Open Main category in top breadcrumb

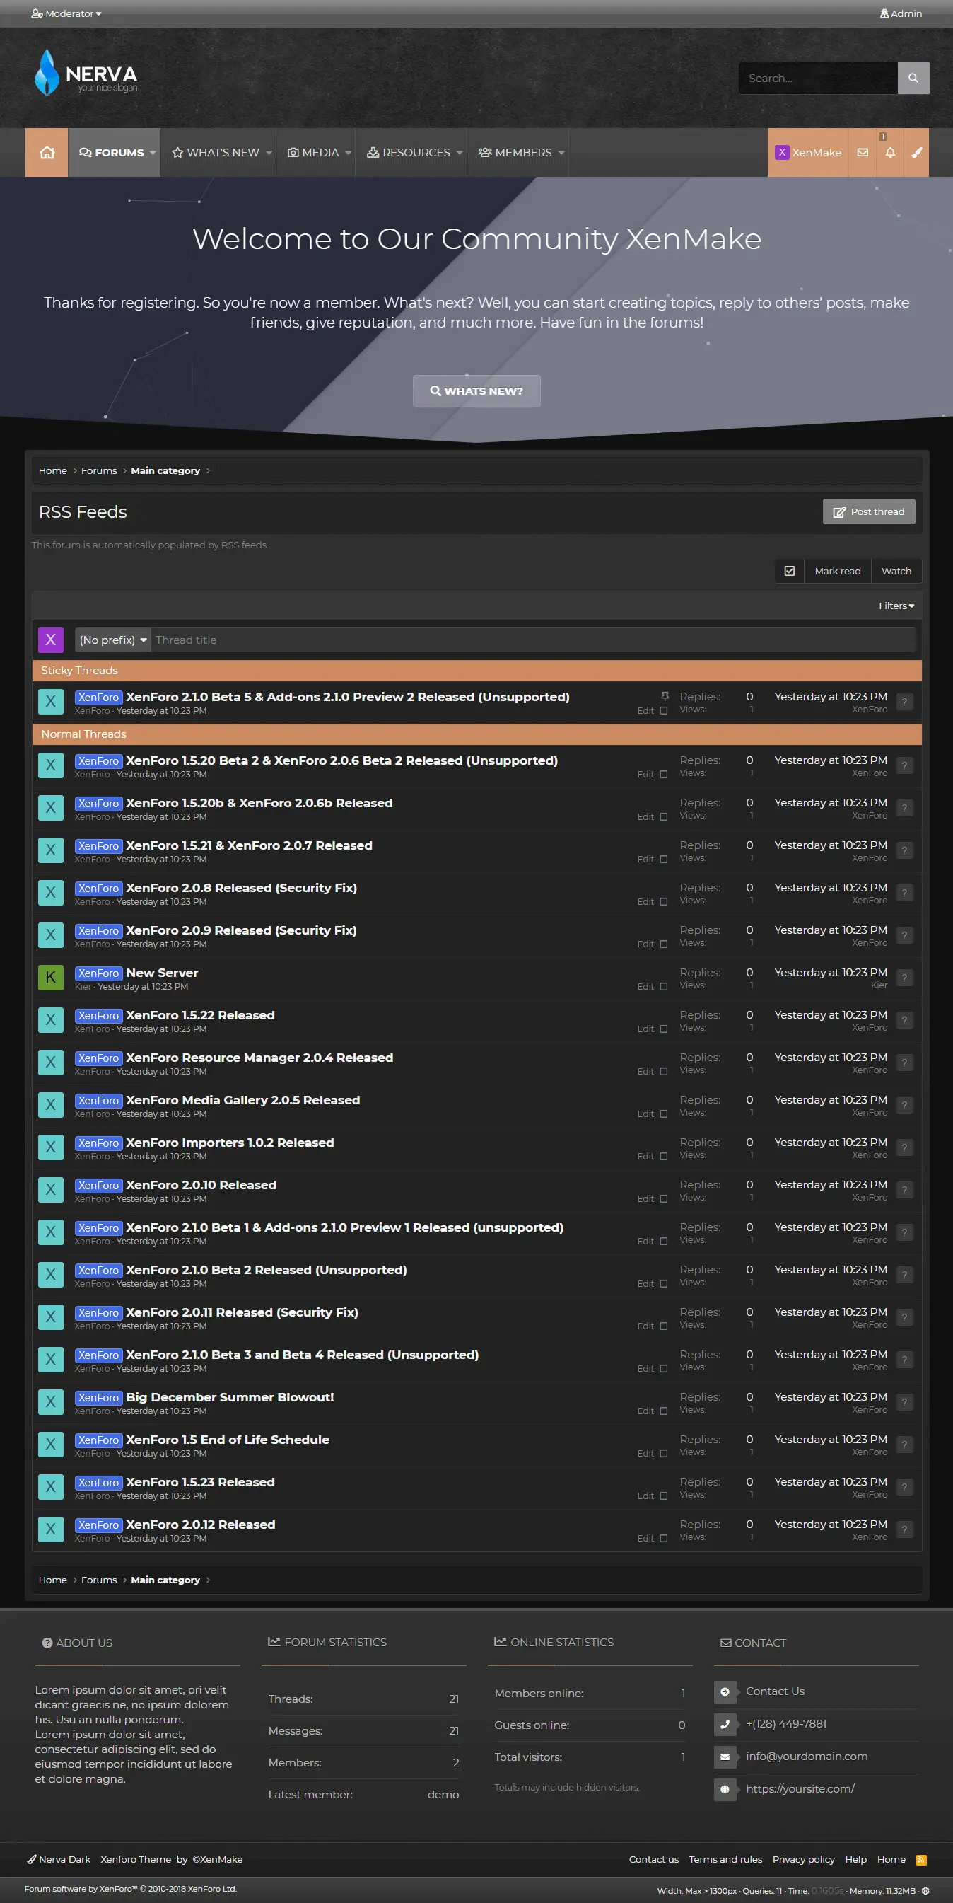tap(165, 470)
